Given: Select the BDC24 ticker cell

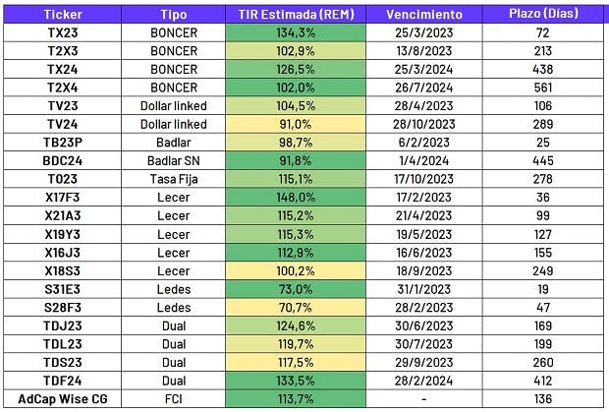Looking at the screenshot, I should point(61,162).
